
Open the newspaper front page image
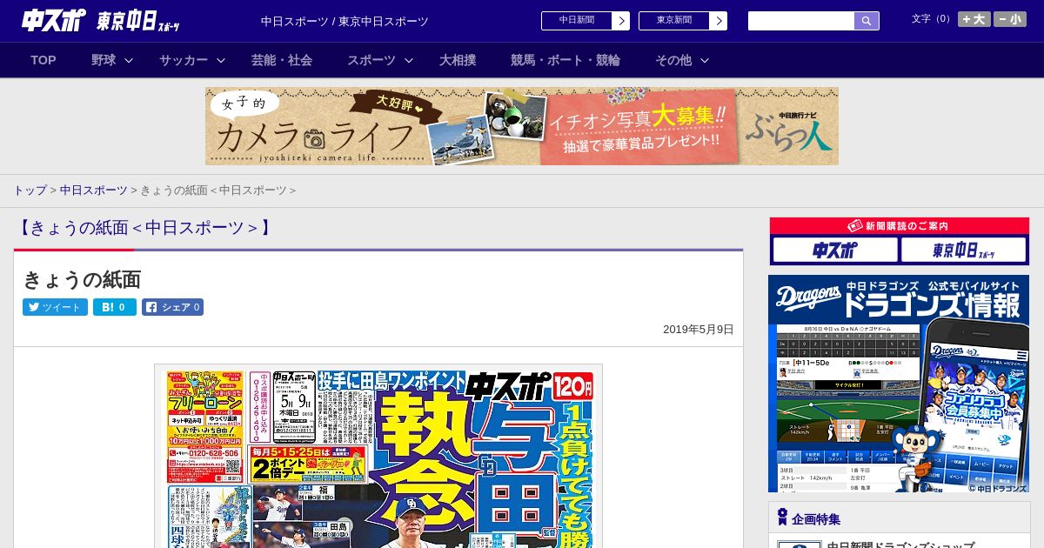pos(378,457)
